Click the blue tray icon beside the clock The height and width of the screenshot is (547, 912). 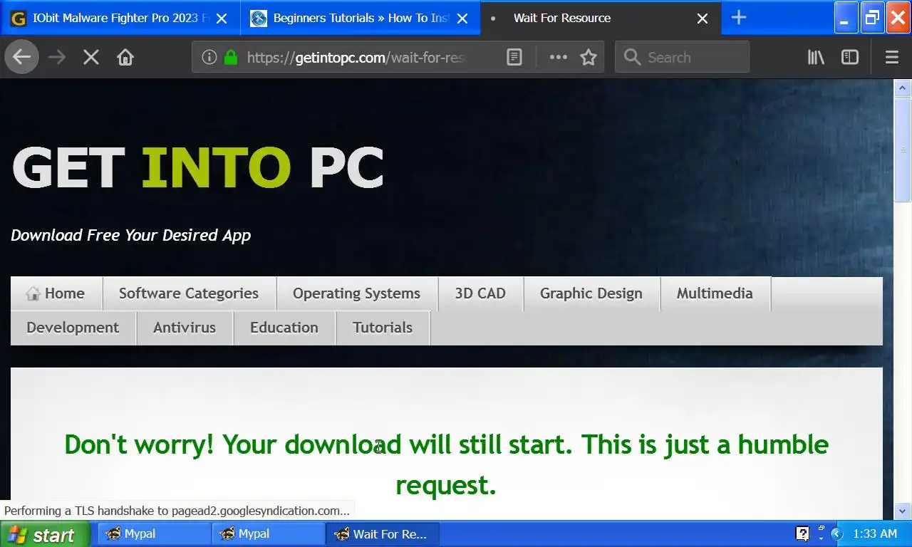[838, 533]
